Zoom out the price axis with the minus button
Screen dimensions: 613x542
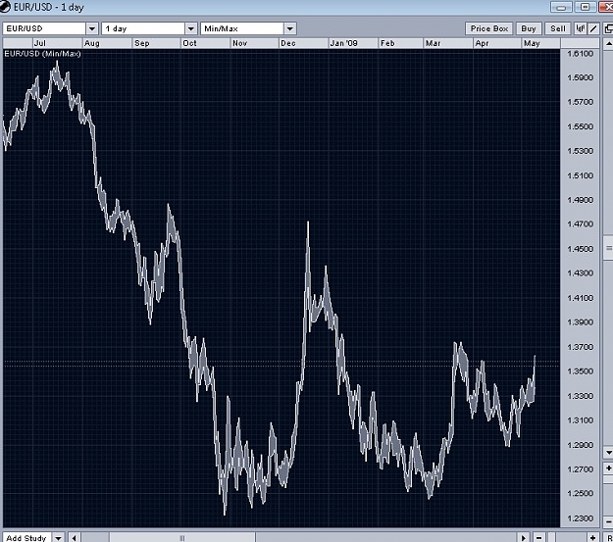point(608,521)
